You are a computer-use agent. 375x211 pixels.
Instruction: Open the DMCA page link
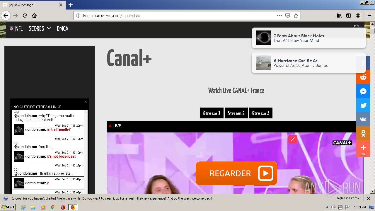(x=62, y=28)
